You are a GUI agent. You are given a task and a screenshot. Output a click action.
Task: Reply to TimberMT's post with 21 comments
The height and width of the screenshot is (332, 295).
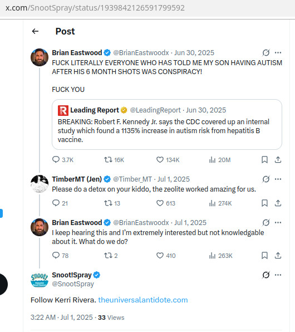56,203
